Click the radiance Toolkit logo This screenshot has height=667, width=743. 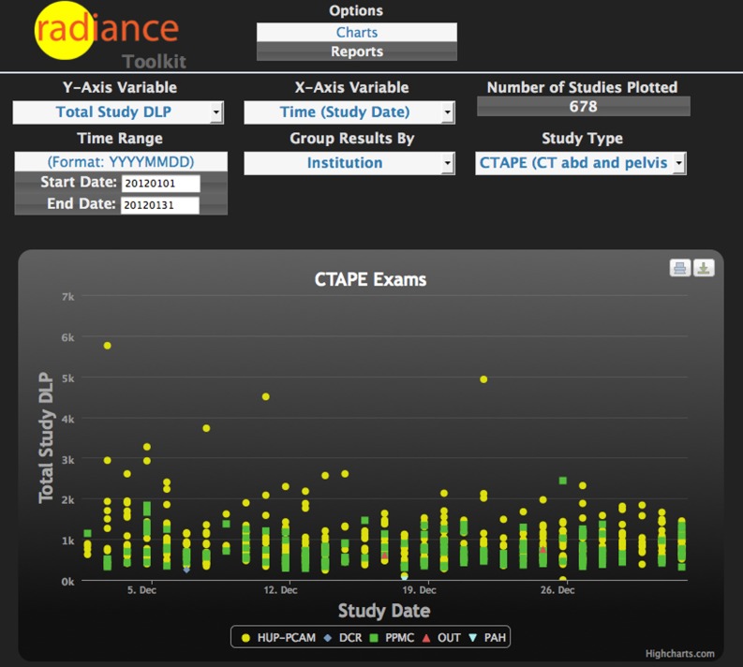point(106,36)
